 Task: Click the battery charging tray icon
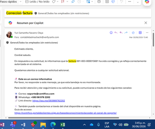[x=126, y=125]
